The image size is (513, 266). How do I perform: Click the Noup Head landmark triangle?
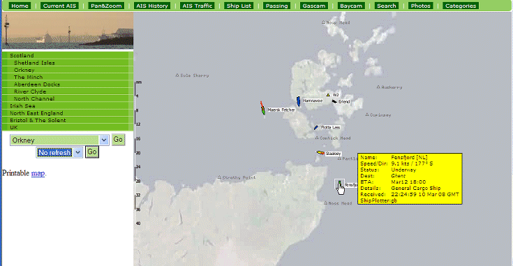coord(324,22)
